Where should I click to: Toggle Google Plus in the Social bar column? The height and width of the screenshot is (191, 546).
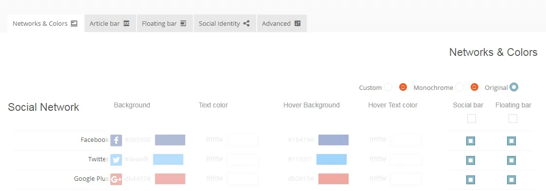(x=471, y=180)
